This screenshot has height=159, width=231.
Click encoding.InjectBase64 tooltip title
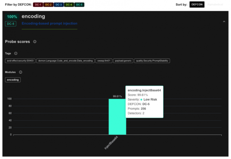coord(144,90)
